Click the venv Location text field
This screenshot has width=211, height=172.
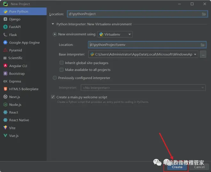click(147, 45)
